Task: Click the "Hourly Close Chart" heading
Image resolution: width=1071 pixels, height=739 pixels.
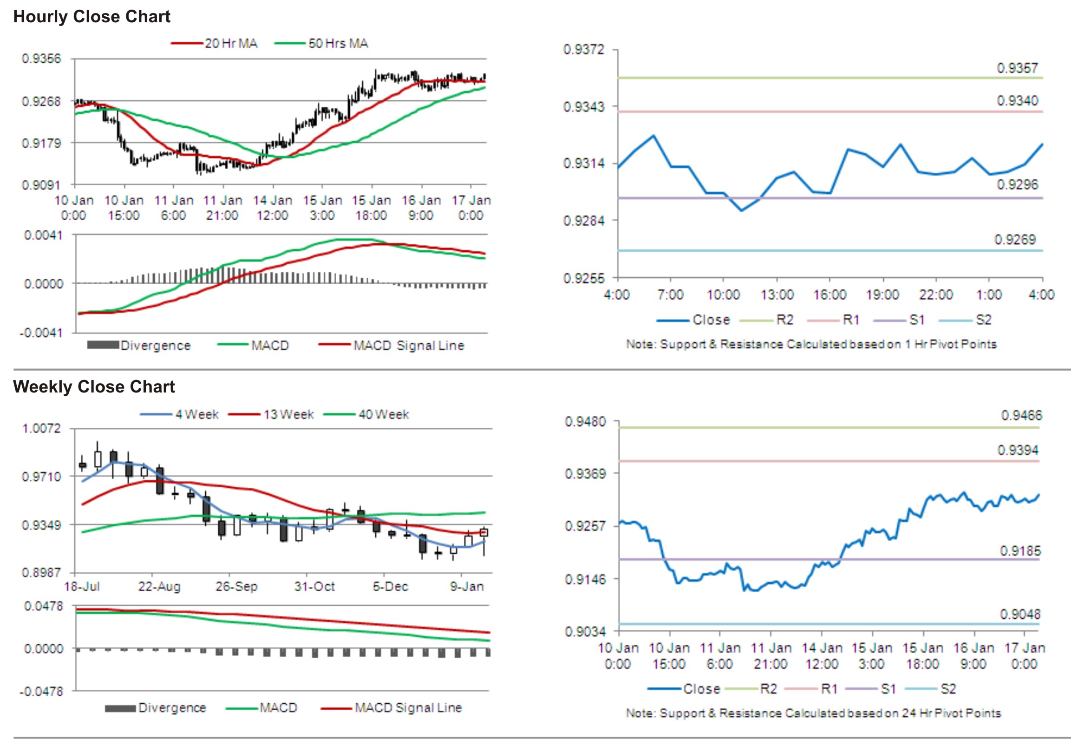Action: (92, 17)
